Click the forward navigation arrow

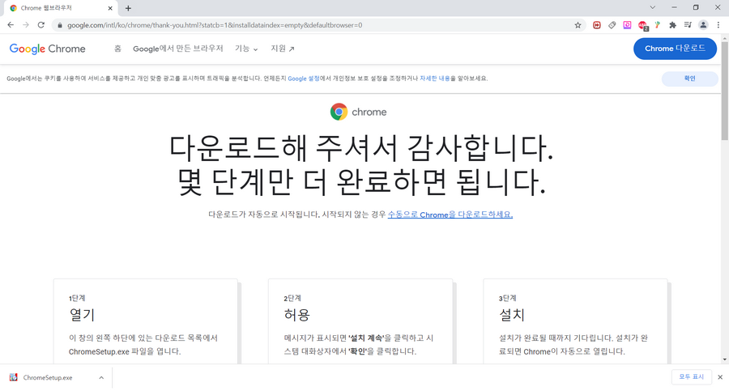(x=26, y=25)
